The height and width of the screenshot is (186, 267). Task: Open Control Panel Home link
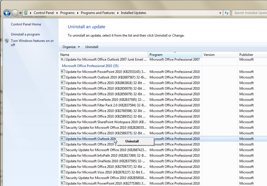[26, 24]
